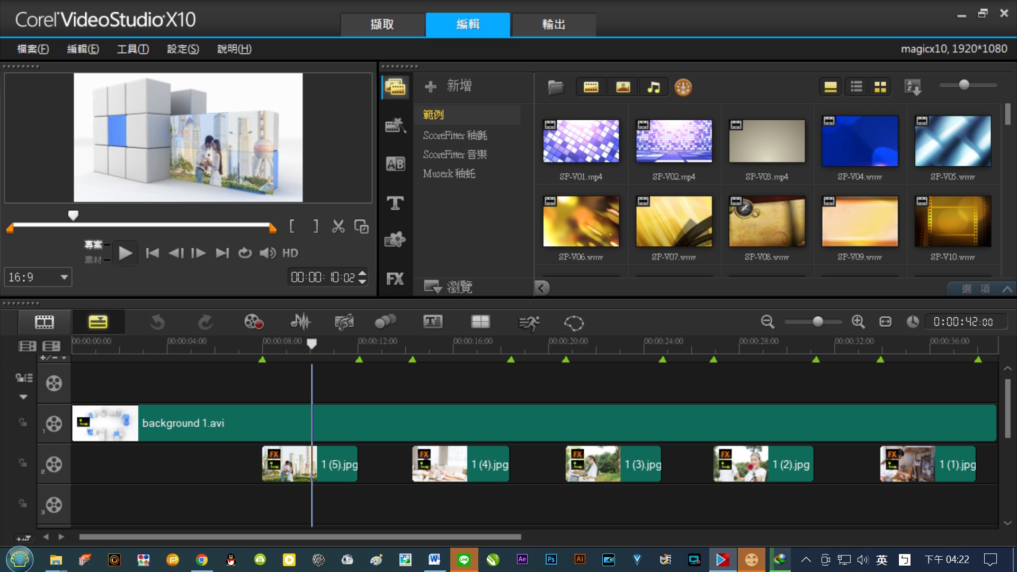This screenshot has height=572, width=1017.
Task: Toggle title display in library
Action: point(831,87)
